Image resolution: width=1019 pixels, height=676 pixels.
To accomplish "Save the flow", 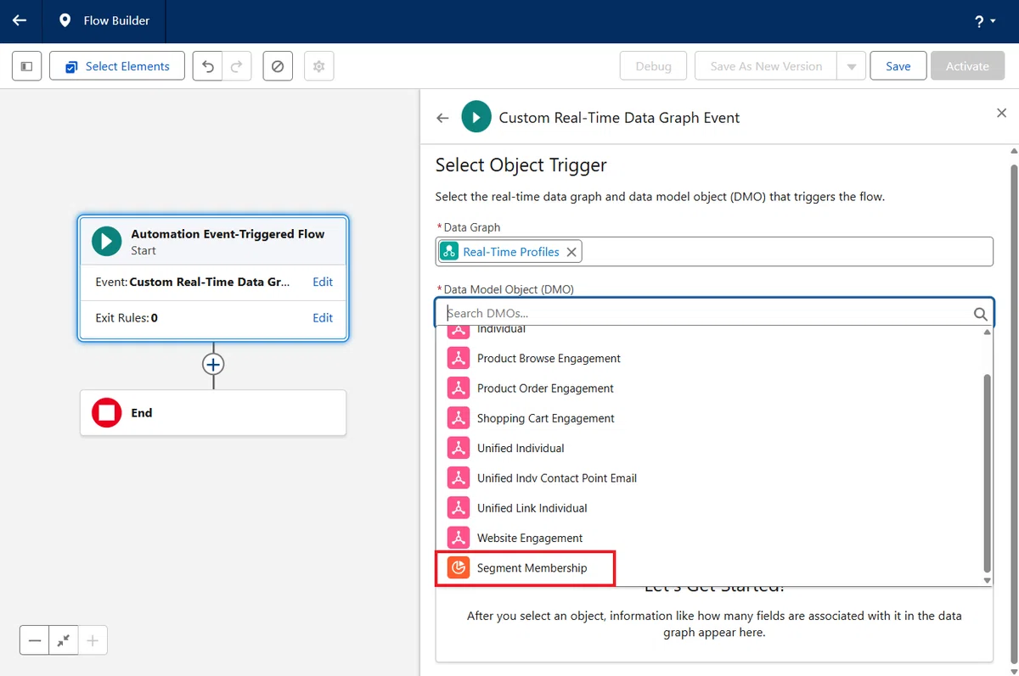I will click(x=898, y=66).
